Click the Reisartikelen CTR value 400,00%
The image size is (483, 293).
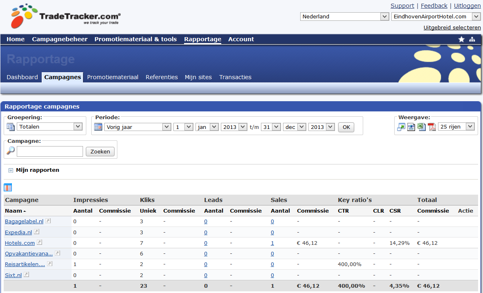(x=350, y=264)
